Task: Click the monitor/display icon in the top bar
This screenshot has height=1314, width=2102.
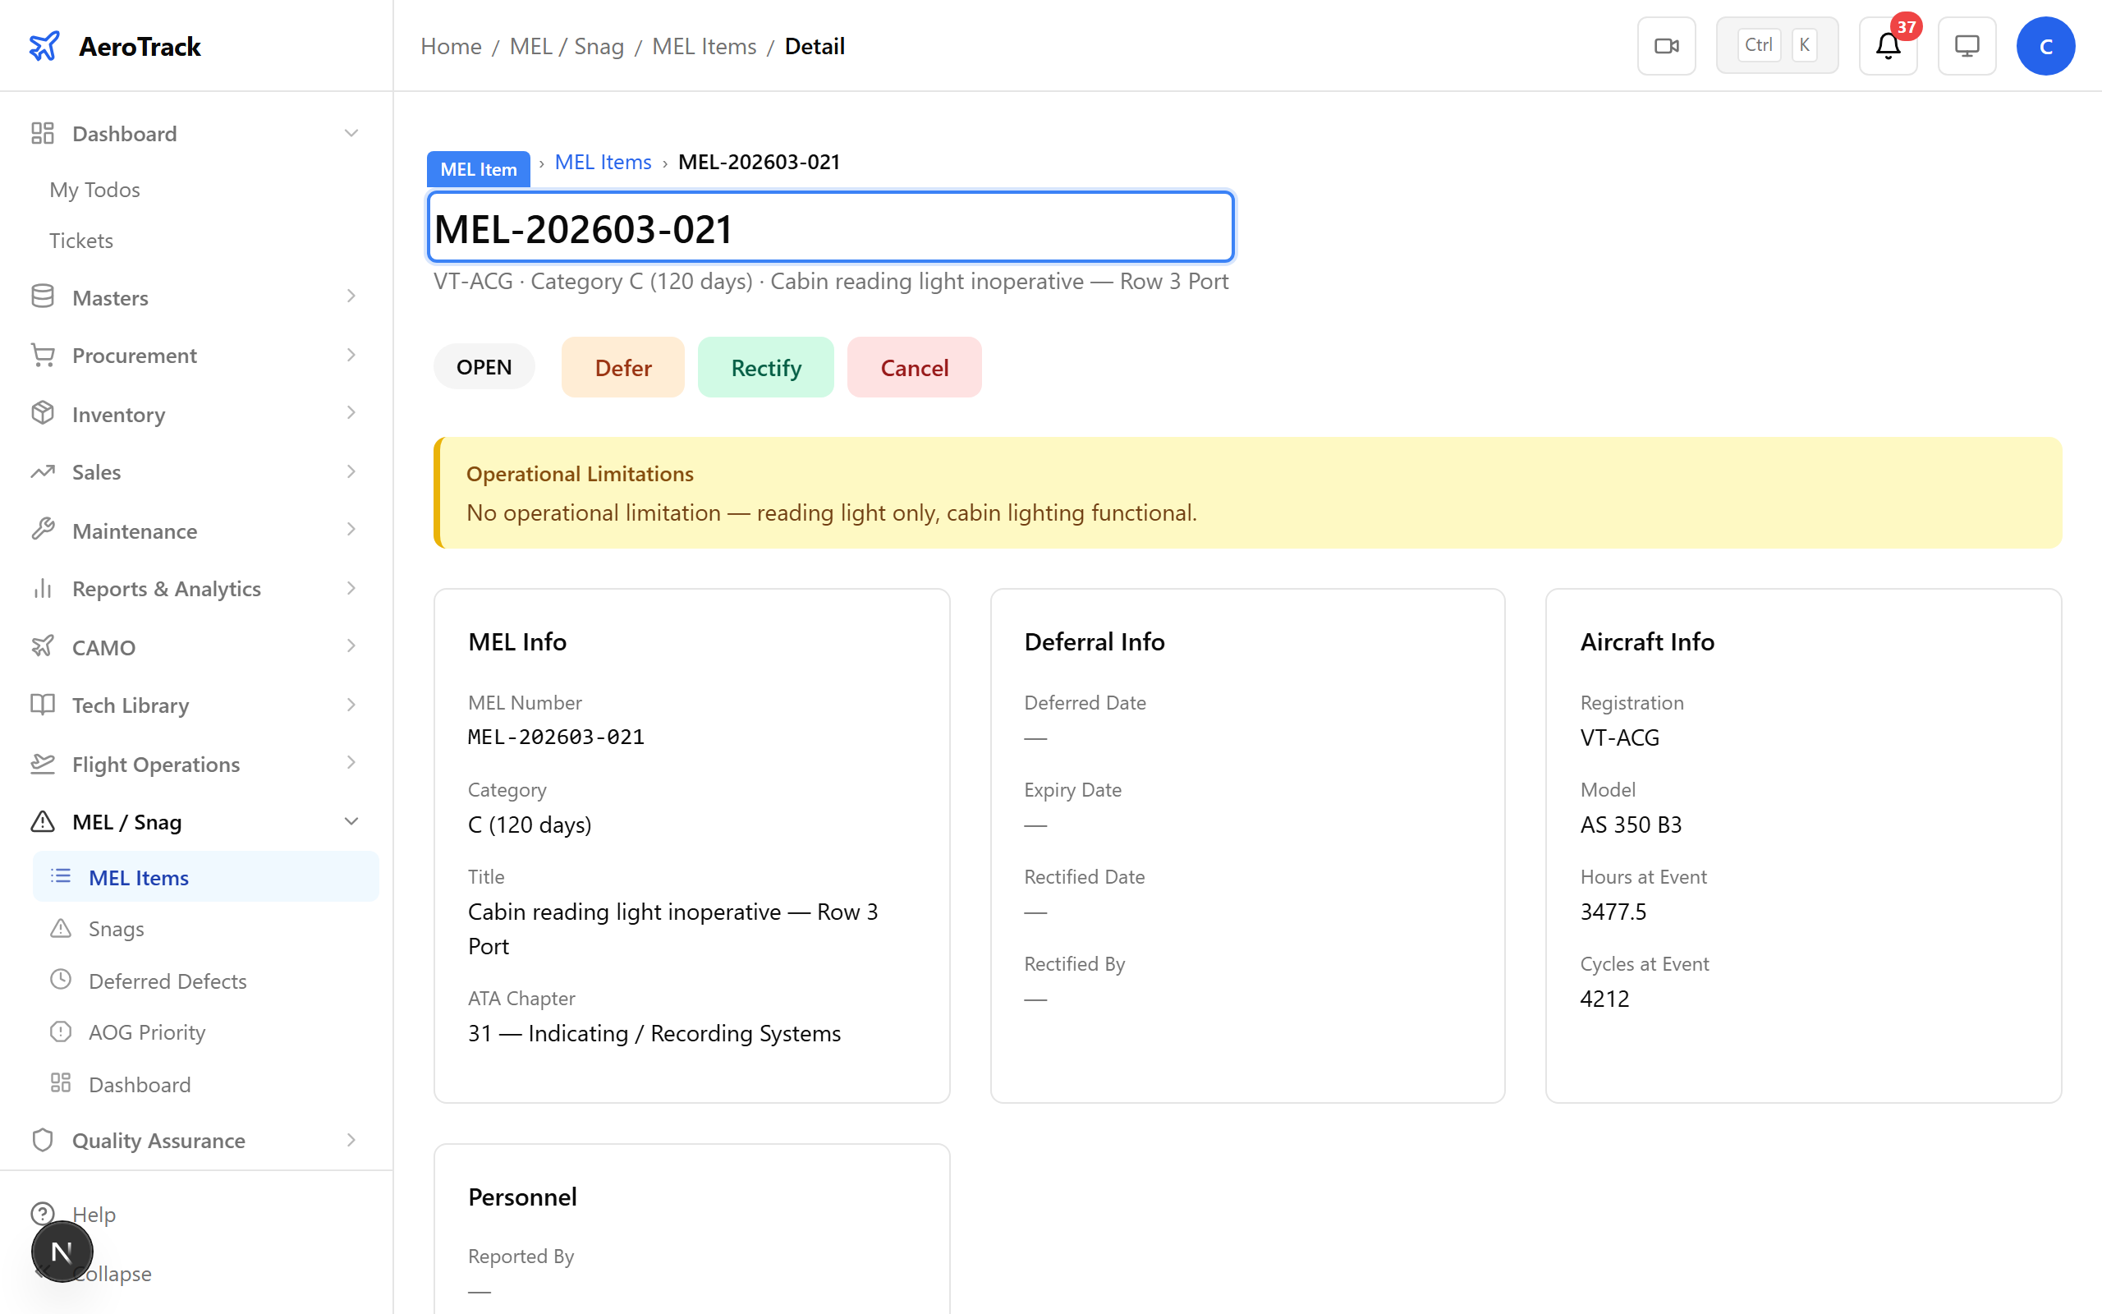Action: [x=1967, y=45]
